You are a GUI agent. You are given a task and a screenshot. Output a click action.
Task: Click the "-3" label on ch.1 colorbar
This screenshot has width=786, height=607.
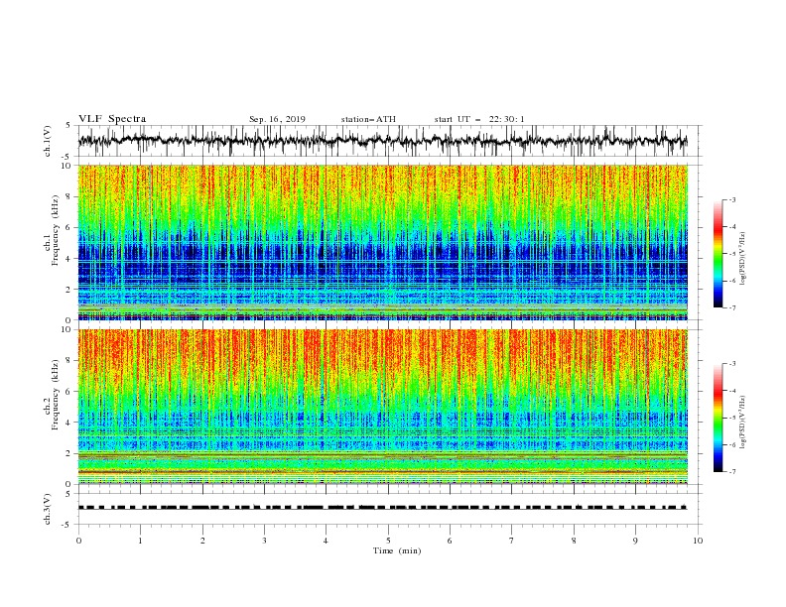tap(732, 199)
